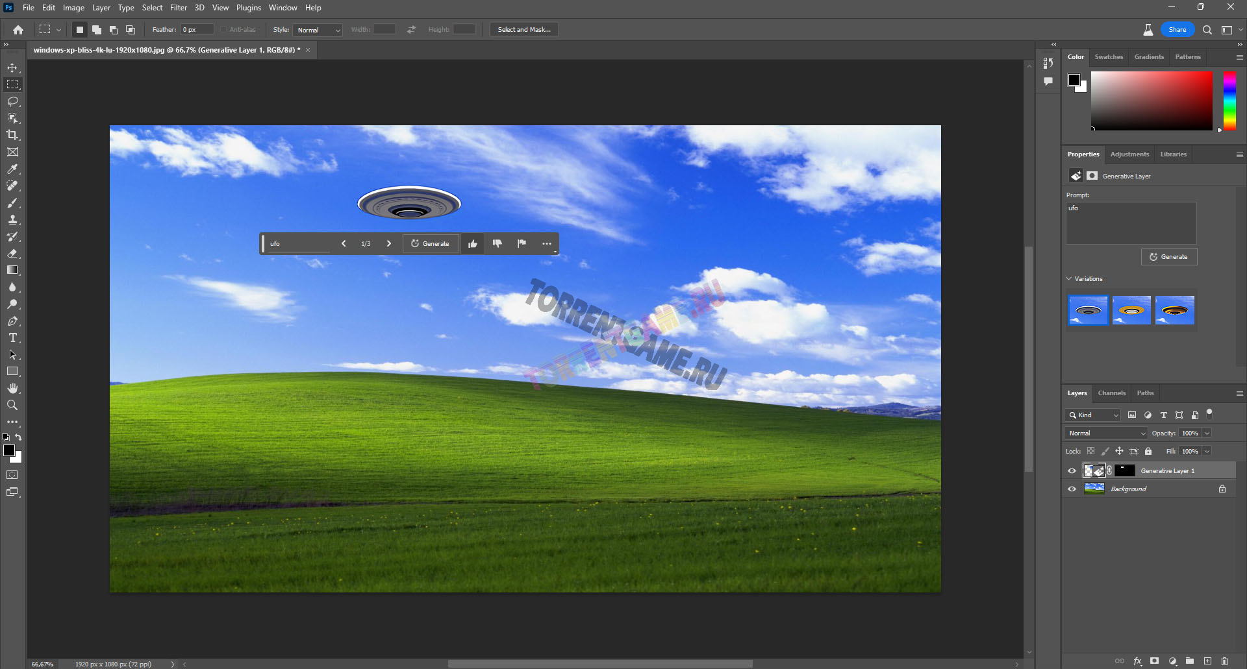Toggle visibility of the Background layer
1247x669 pixels.
tap(1072, 489)
